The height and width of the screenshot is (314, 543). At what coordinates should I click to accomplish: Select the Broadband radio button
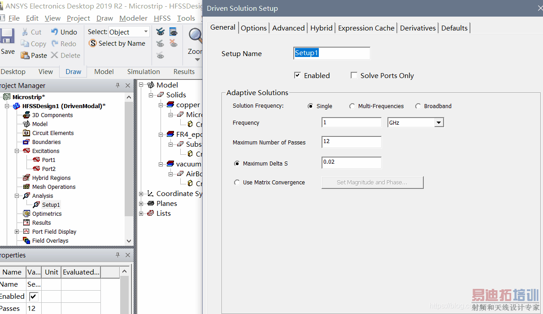pos(418,106)
